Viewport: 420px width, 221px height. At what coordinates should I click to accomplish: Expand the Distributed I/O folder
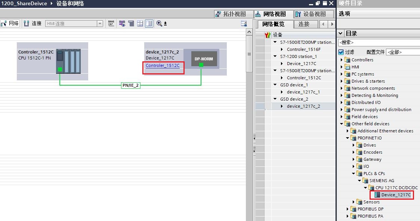(x=342, y=102)
